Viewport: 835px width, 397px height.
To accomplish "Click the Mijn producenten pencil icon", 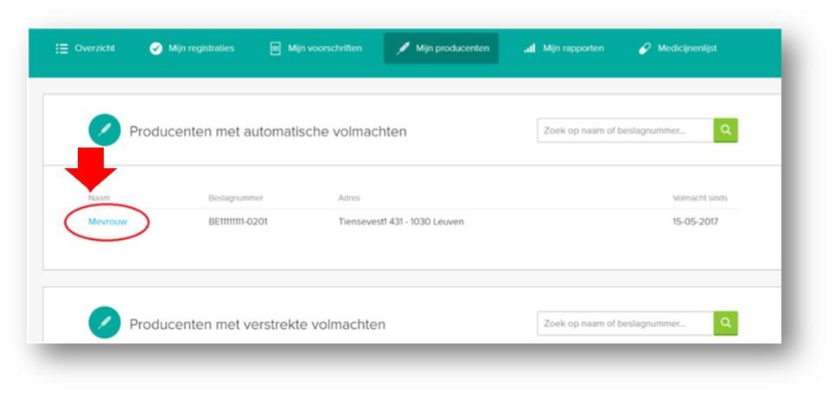I will (x=403, y=49).
